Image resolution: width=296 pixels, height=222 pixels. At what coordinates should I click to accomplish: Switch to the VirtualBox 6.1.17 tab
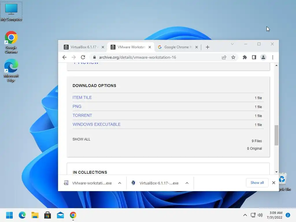pos(84,47)
